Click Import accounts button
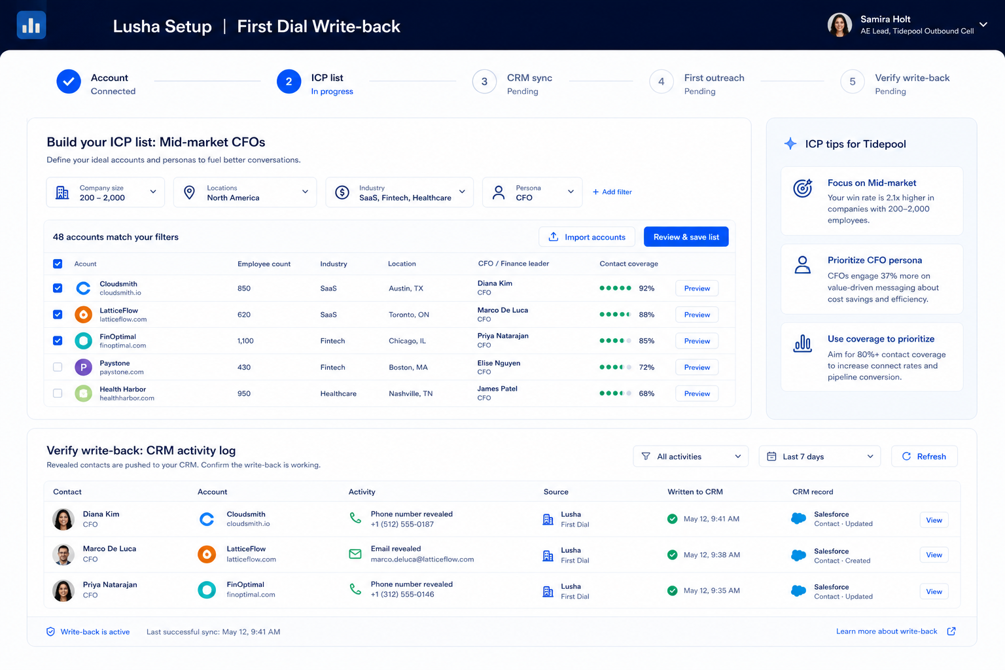Screen dimensions: 1005x670 click(x=588, y=237)
